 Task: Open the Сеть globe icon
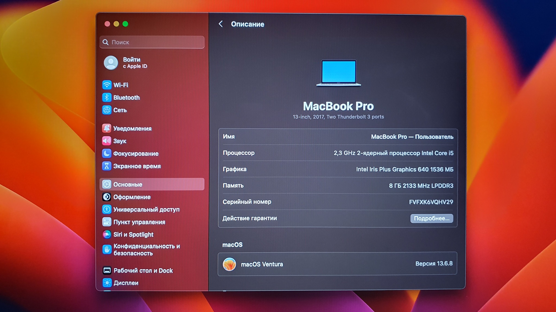[x=107, y=110]
